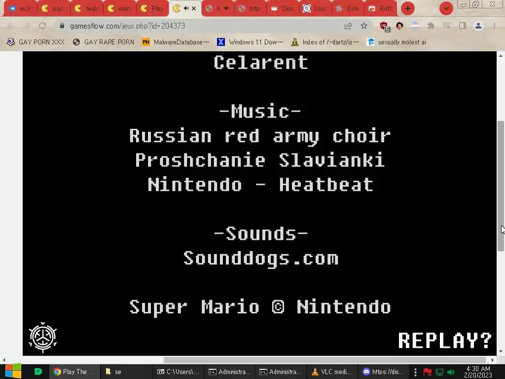Image resolution: width=505 pixels, height=379 pixels.
Task: Switch to the mcP tab
Action: pyautogui.click(x=20, y=9)
